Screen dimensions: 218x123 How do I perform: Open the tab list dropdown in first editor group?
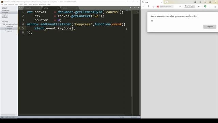pyautogui.click(x=130, y=8)
